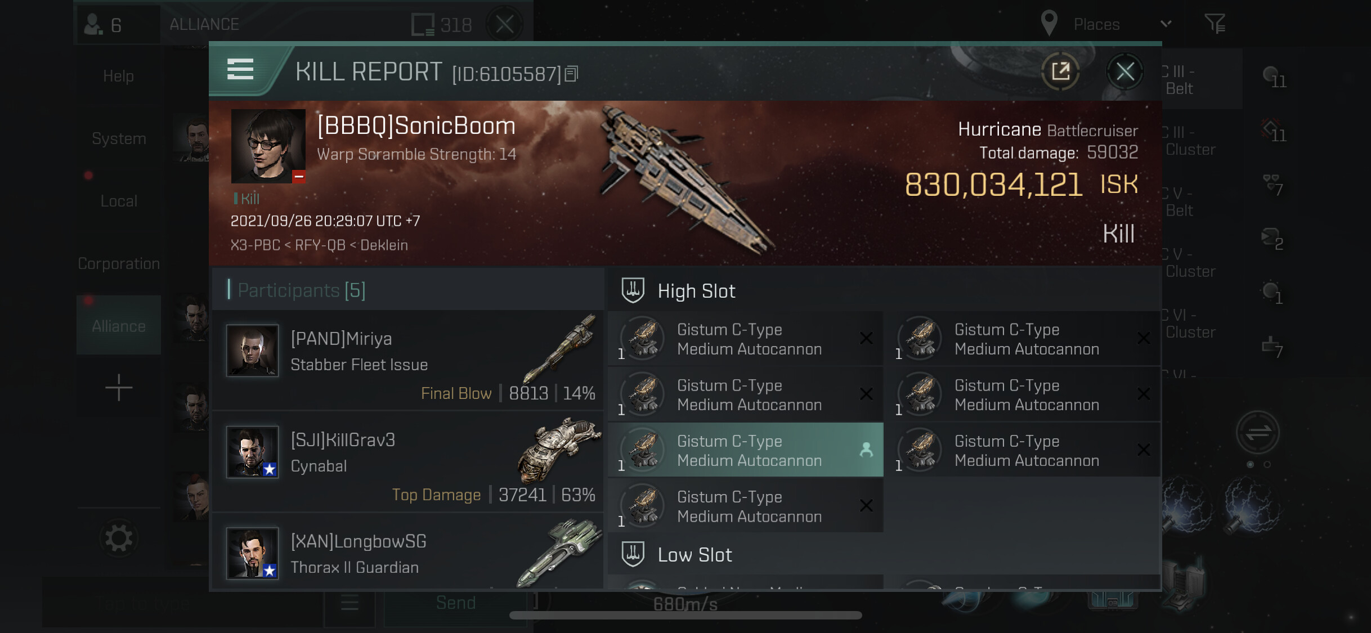Open the overview filter icon
Image resolution: width=1371 pixels, height=633 pixels.
coord(1215,24)
